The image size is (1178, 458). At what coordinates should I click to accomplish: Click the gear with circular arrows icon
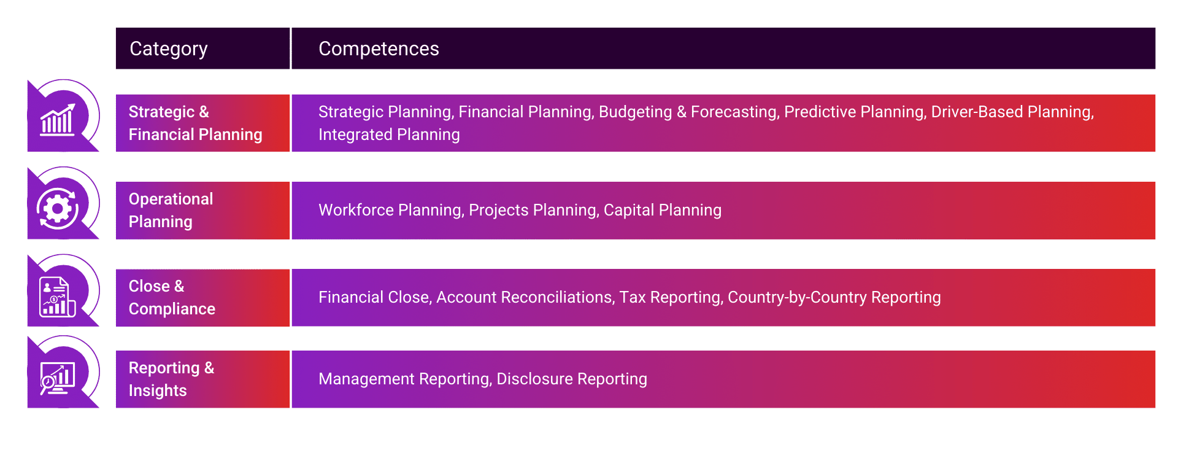click(x=58, y=209)
